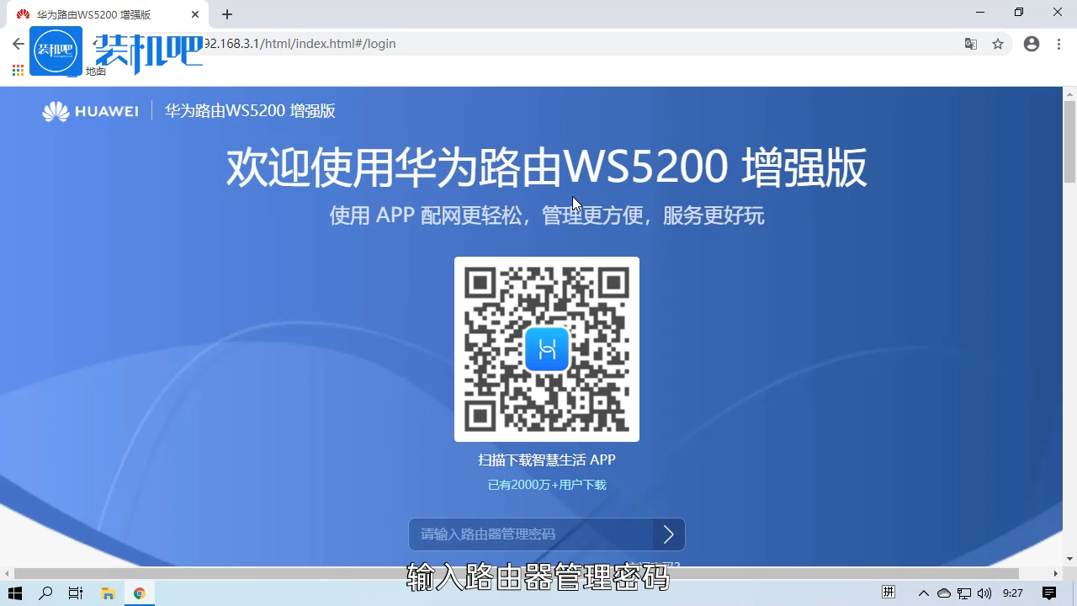1077x606 pixels.
Task: Open the Chrome three-dot menu
Action: (x=1058, y=44)
